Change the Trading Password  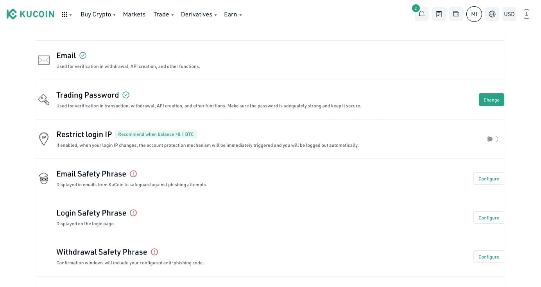(491, 100)
